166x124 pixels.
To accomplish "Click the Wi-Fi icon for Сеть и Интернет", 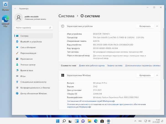I will [x=17, y=47].
